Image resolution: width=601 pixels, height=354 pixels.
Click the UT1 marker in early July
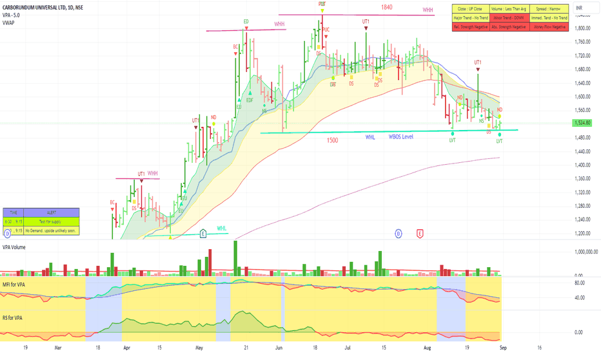click(366, 22)
